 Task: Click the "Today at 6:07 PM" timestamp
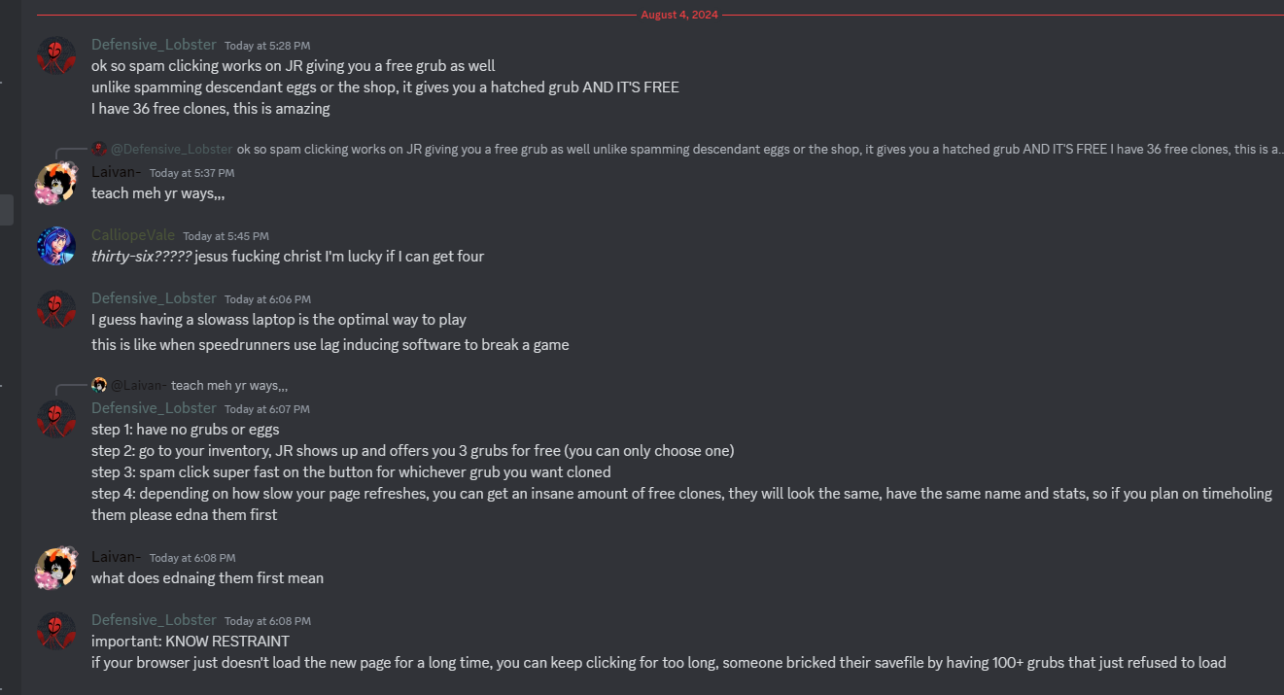pyautogui.click(x=266, y=409)
